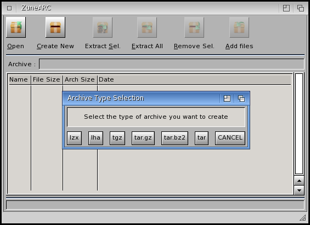Screen dimensions: 310x225
Task: Pick the tar.gz archive type
Action: click(143, 138)
